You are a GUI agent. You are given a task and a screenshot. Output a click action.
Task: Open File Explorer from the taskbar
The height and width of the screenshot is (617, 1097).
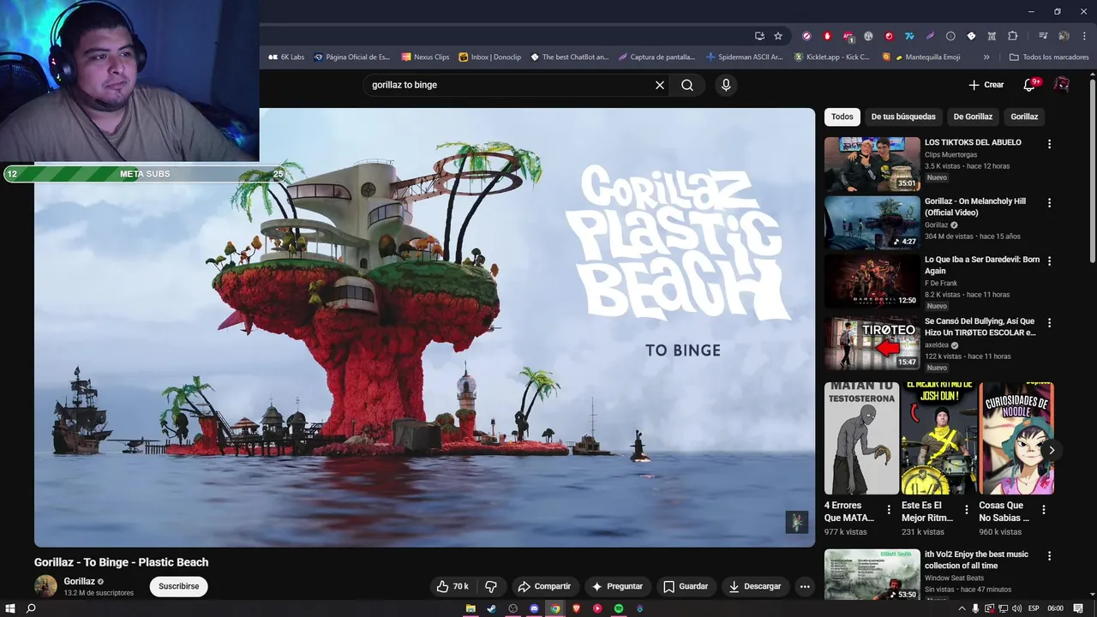coord(471,608)
